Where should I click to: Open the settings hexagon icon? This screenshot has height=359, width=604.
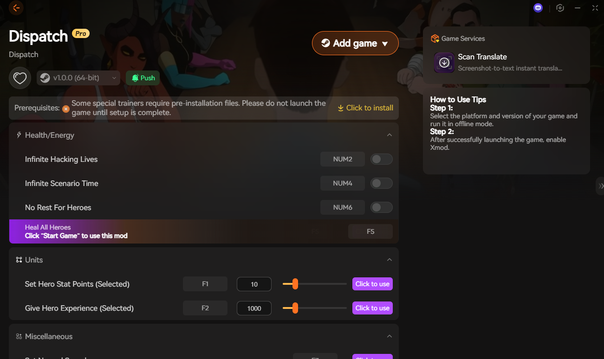pyautogui.click(x=560, y=8)
